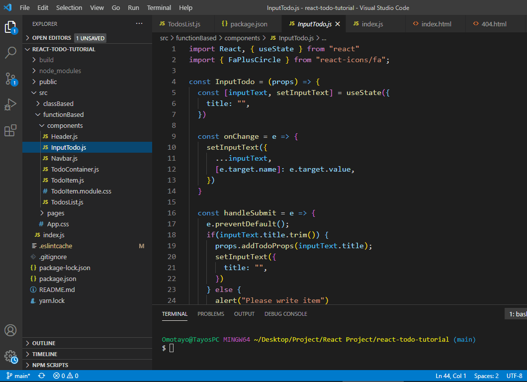This screenshot has width=527, height=382.
Task: Expand the node_modules folder
Action: (88, 71)
